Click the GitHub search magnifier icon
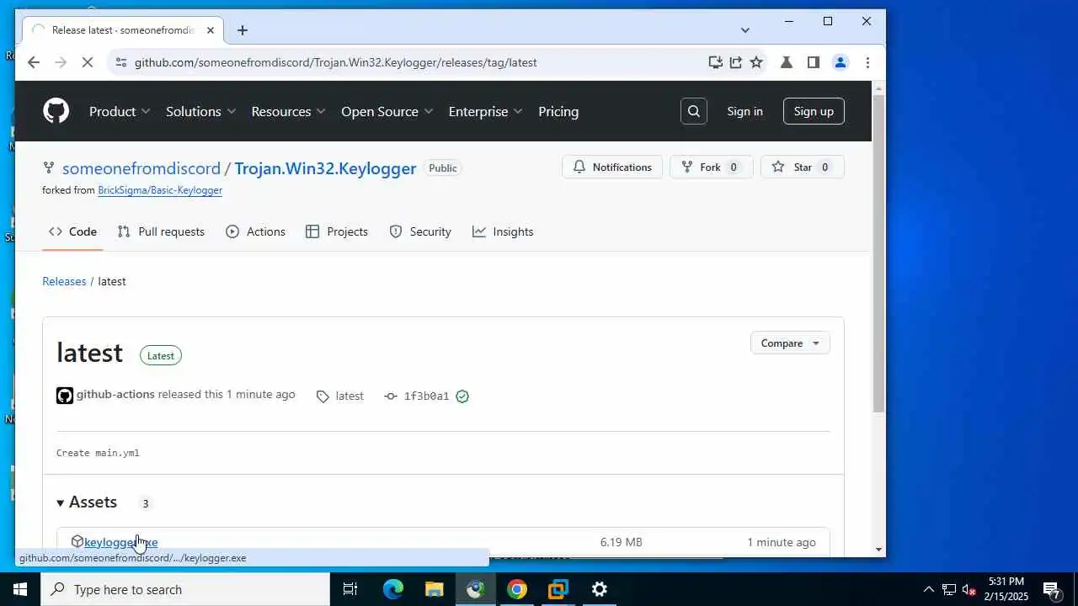Viewport: 1078px width, 606px height. 694,111
